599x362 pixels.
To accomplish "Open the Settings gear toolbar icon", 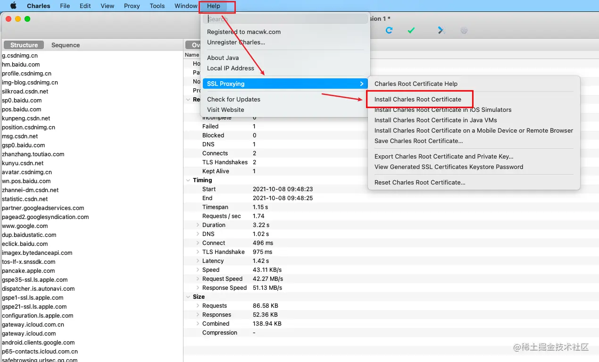I will coord(464,30).
